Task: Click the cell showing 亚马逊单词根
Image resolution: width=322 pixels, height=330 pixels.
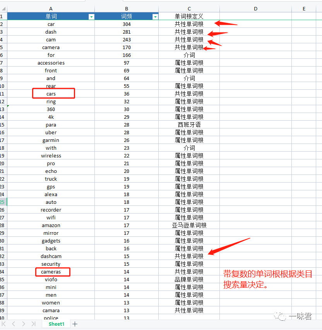Action: click(189, 225)
